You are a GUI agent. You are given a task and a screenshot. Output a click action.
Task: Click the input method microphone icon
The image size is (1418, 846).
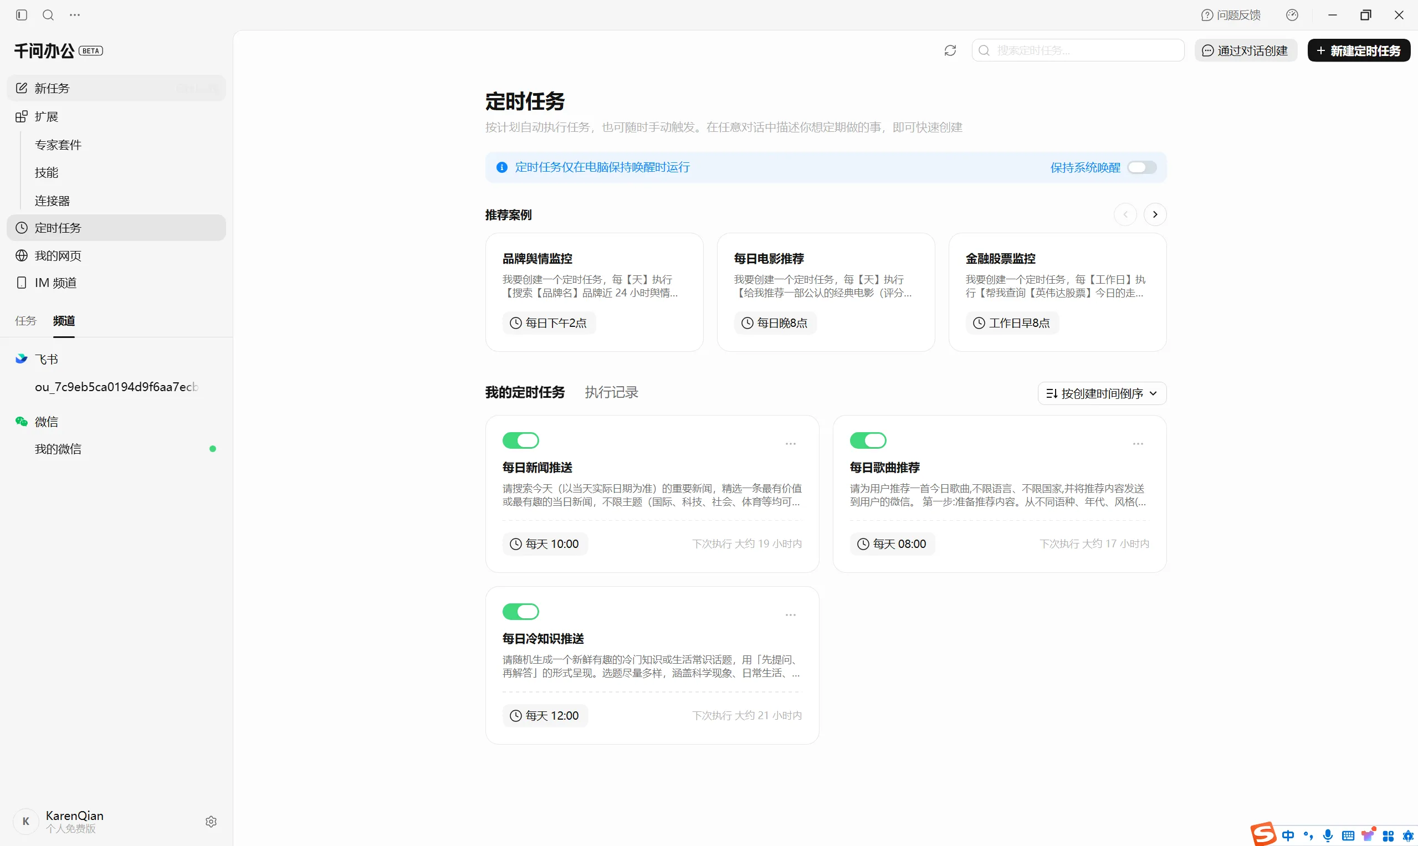click(x=1328, y=835)
